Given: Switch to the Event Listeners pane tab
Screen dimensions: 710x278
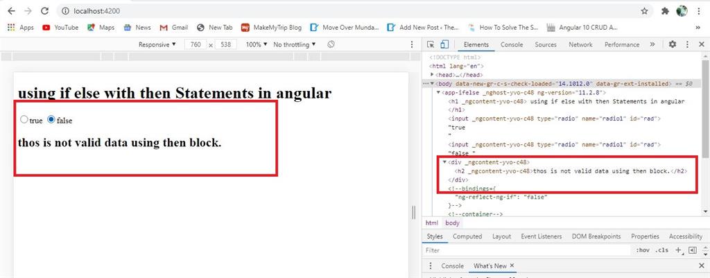Looking at the screenshot, I should coord(541,236).
